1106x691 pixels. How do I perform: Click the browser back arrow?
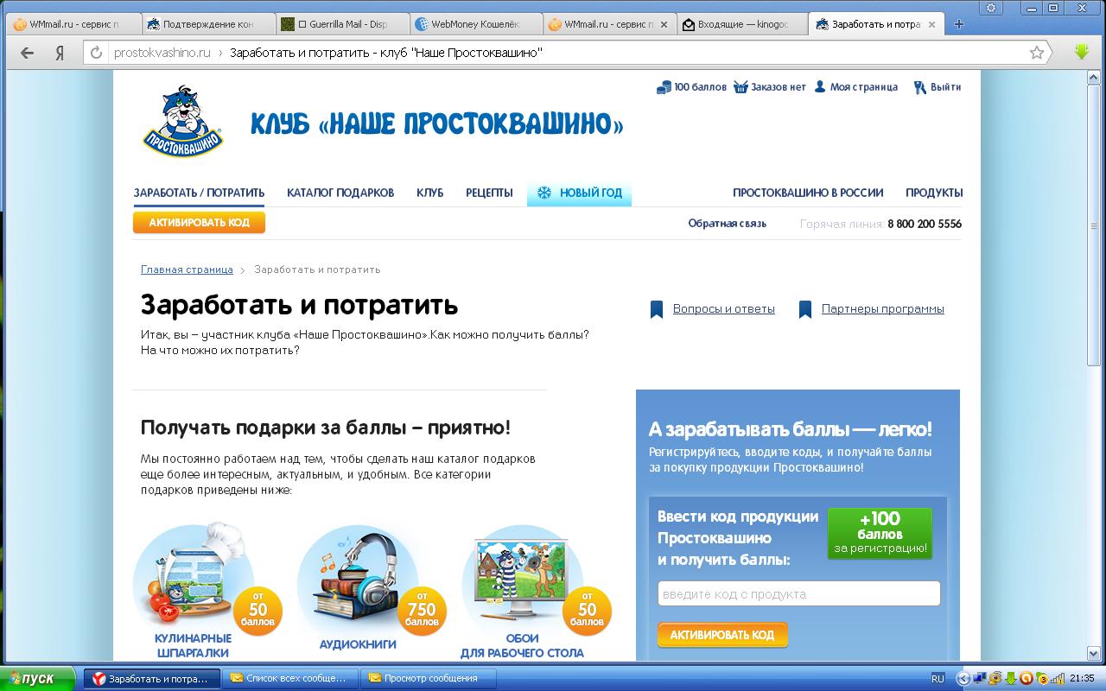tap(28, 53)
